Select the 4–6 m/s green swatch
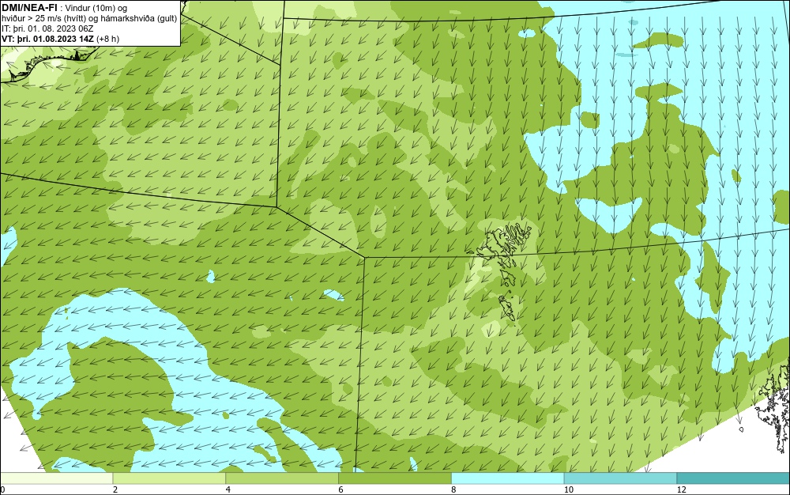The width and height of the screenshot is (790, 495). (282, 478)
